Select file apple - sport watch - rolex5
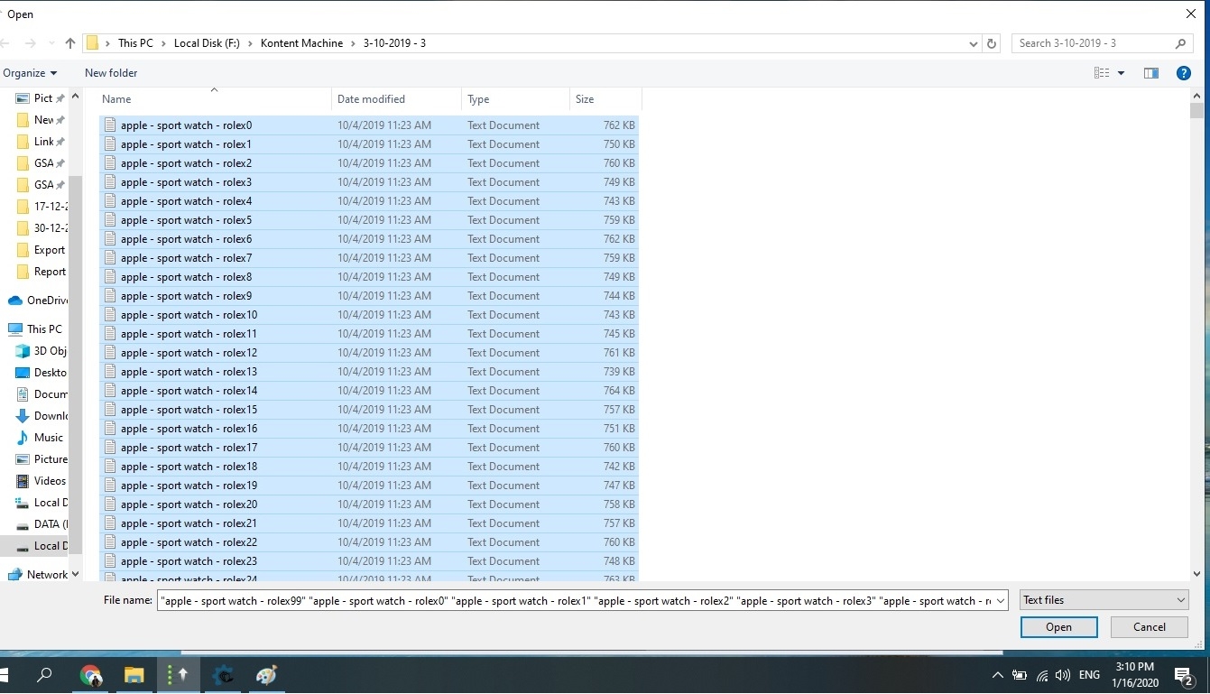Viewport: 1210px width, 694px height. 369,220
